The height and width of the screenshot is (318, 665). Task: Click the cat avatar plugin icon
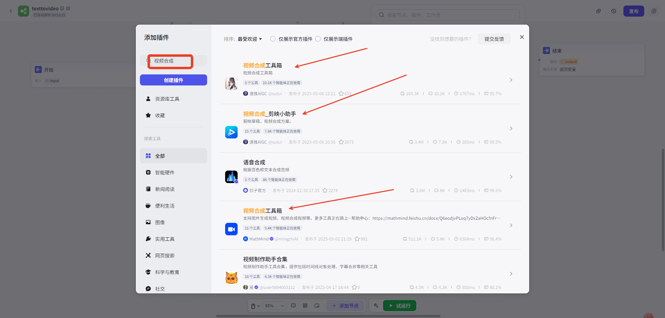[x=231, y=278]
